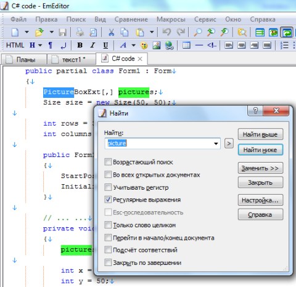Click the Undo arrow icon
Image resolution: width=296 pixels, height=287 pixels.
[166, 32]
